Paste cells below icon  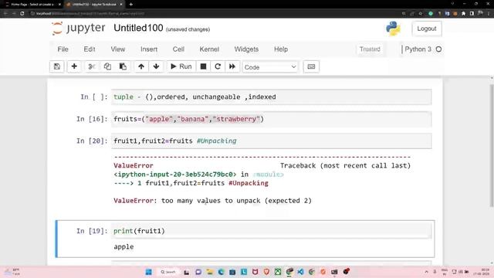click(x=123, y=66)
